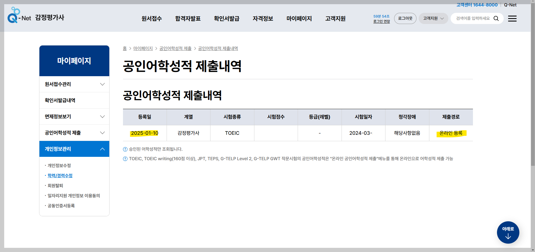Screen dimensions: 535x252
Task: Click the TOEIC table cell
Action: (232, 133)
